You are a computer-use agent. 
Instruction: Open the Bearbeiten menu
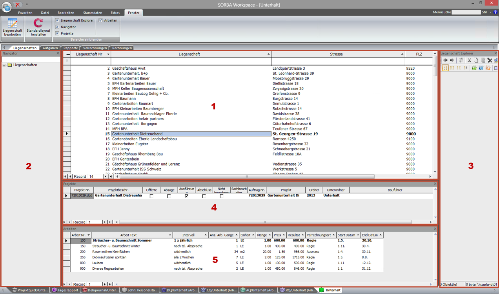click(x=66, y=13)
